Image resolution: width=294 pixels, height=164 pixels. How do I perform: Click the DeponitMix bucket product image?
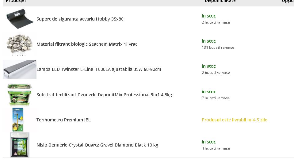pos(20,95)
